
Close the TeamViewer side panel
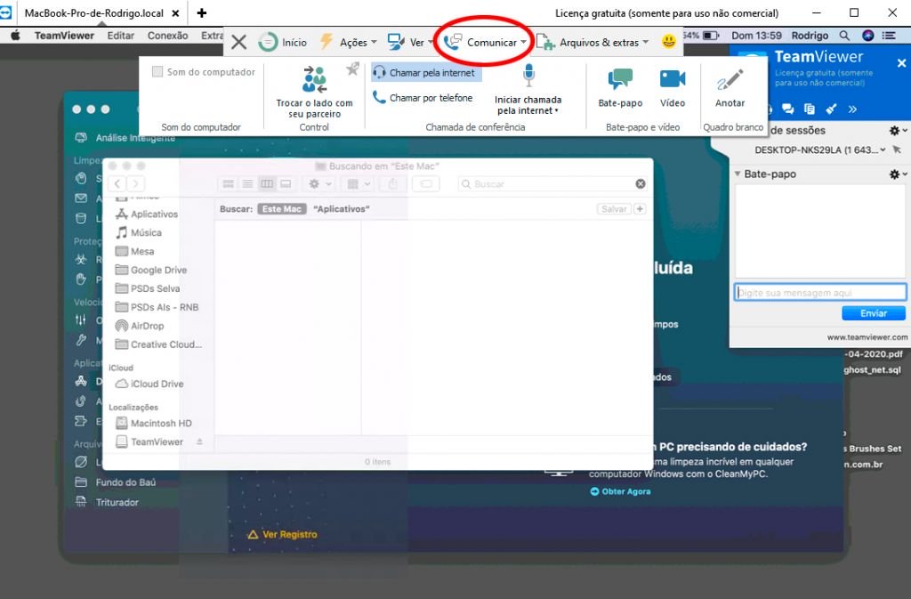tap(901, 62)
